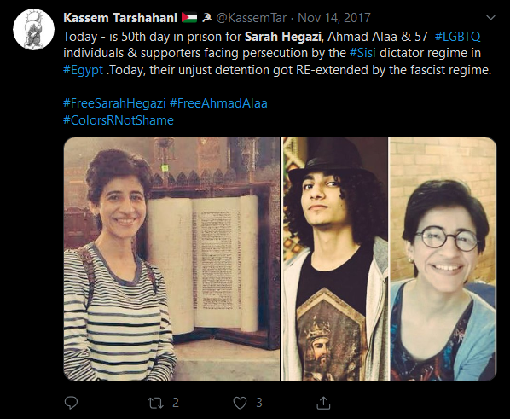The width and height of the screenshot is (510, 419).
Task: Click the @KassemTar handle
Action: coord(252,18)
